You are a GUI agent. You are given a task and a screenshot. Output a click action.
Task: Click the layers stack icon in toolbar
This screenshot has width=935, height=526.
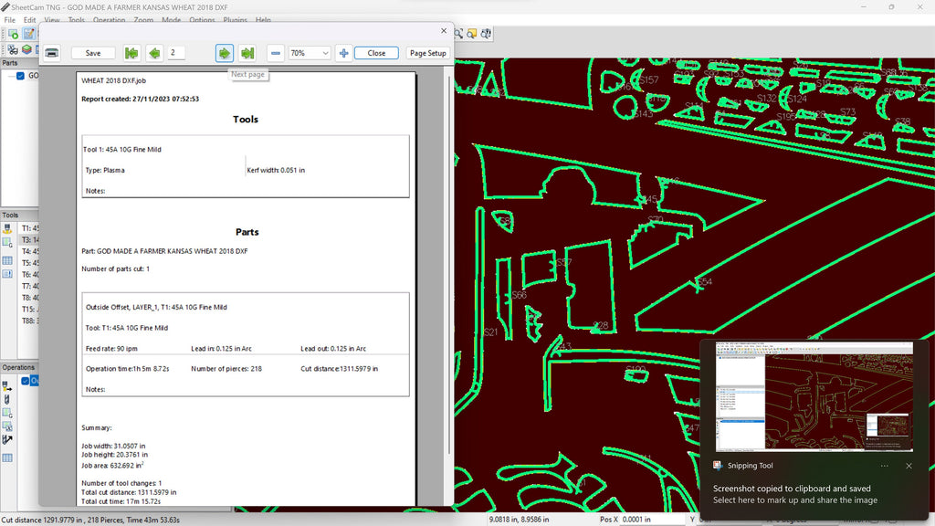coord(26,49)
